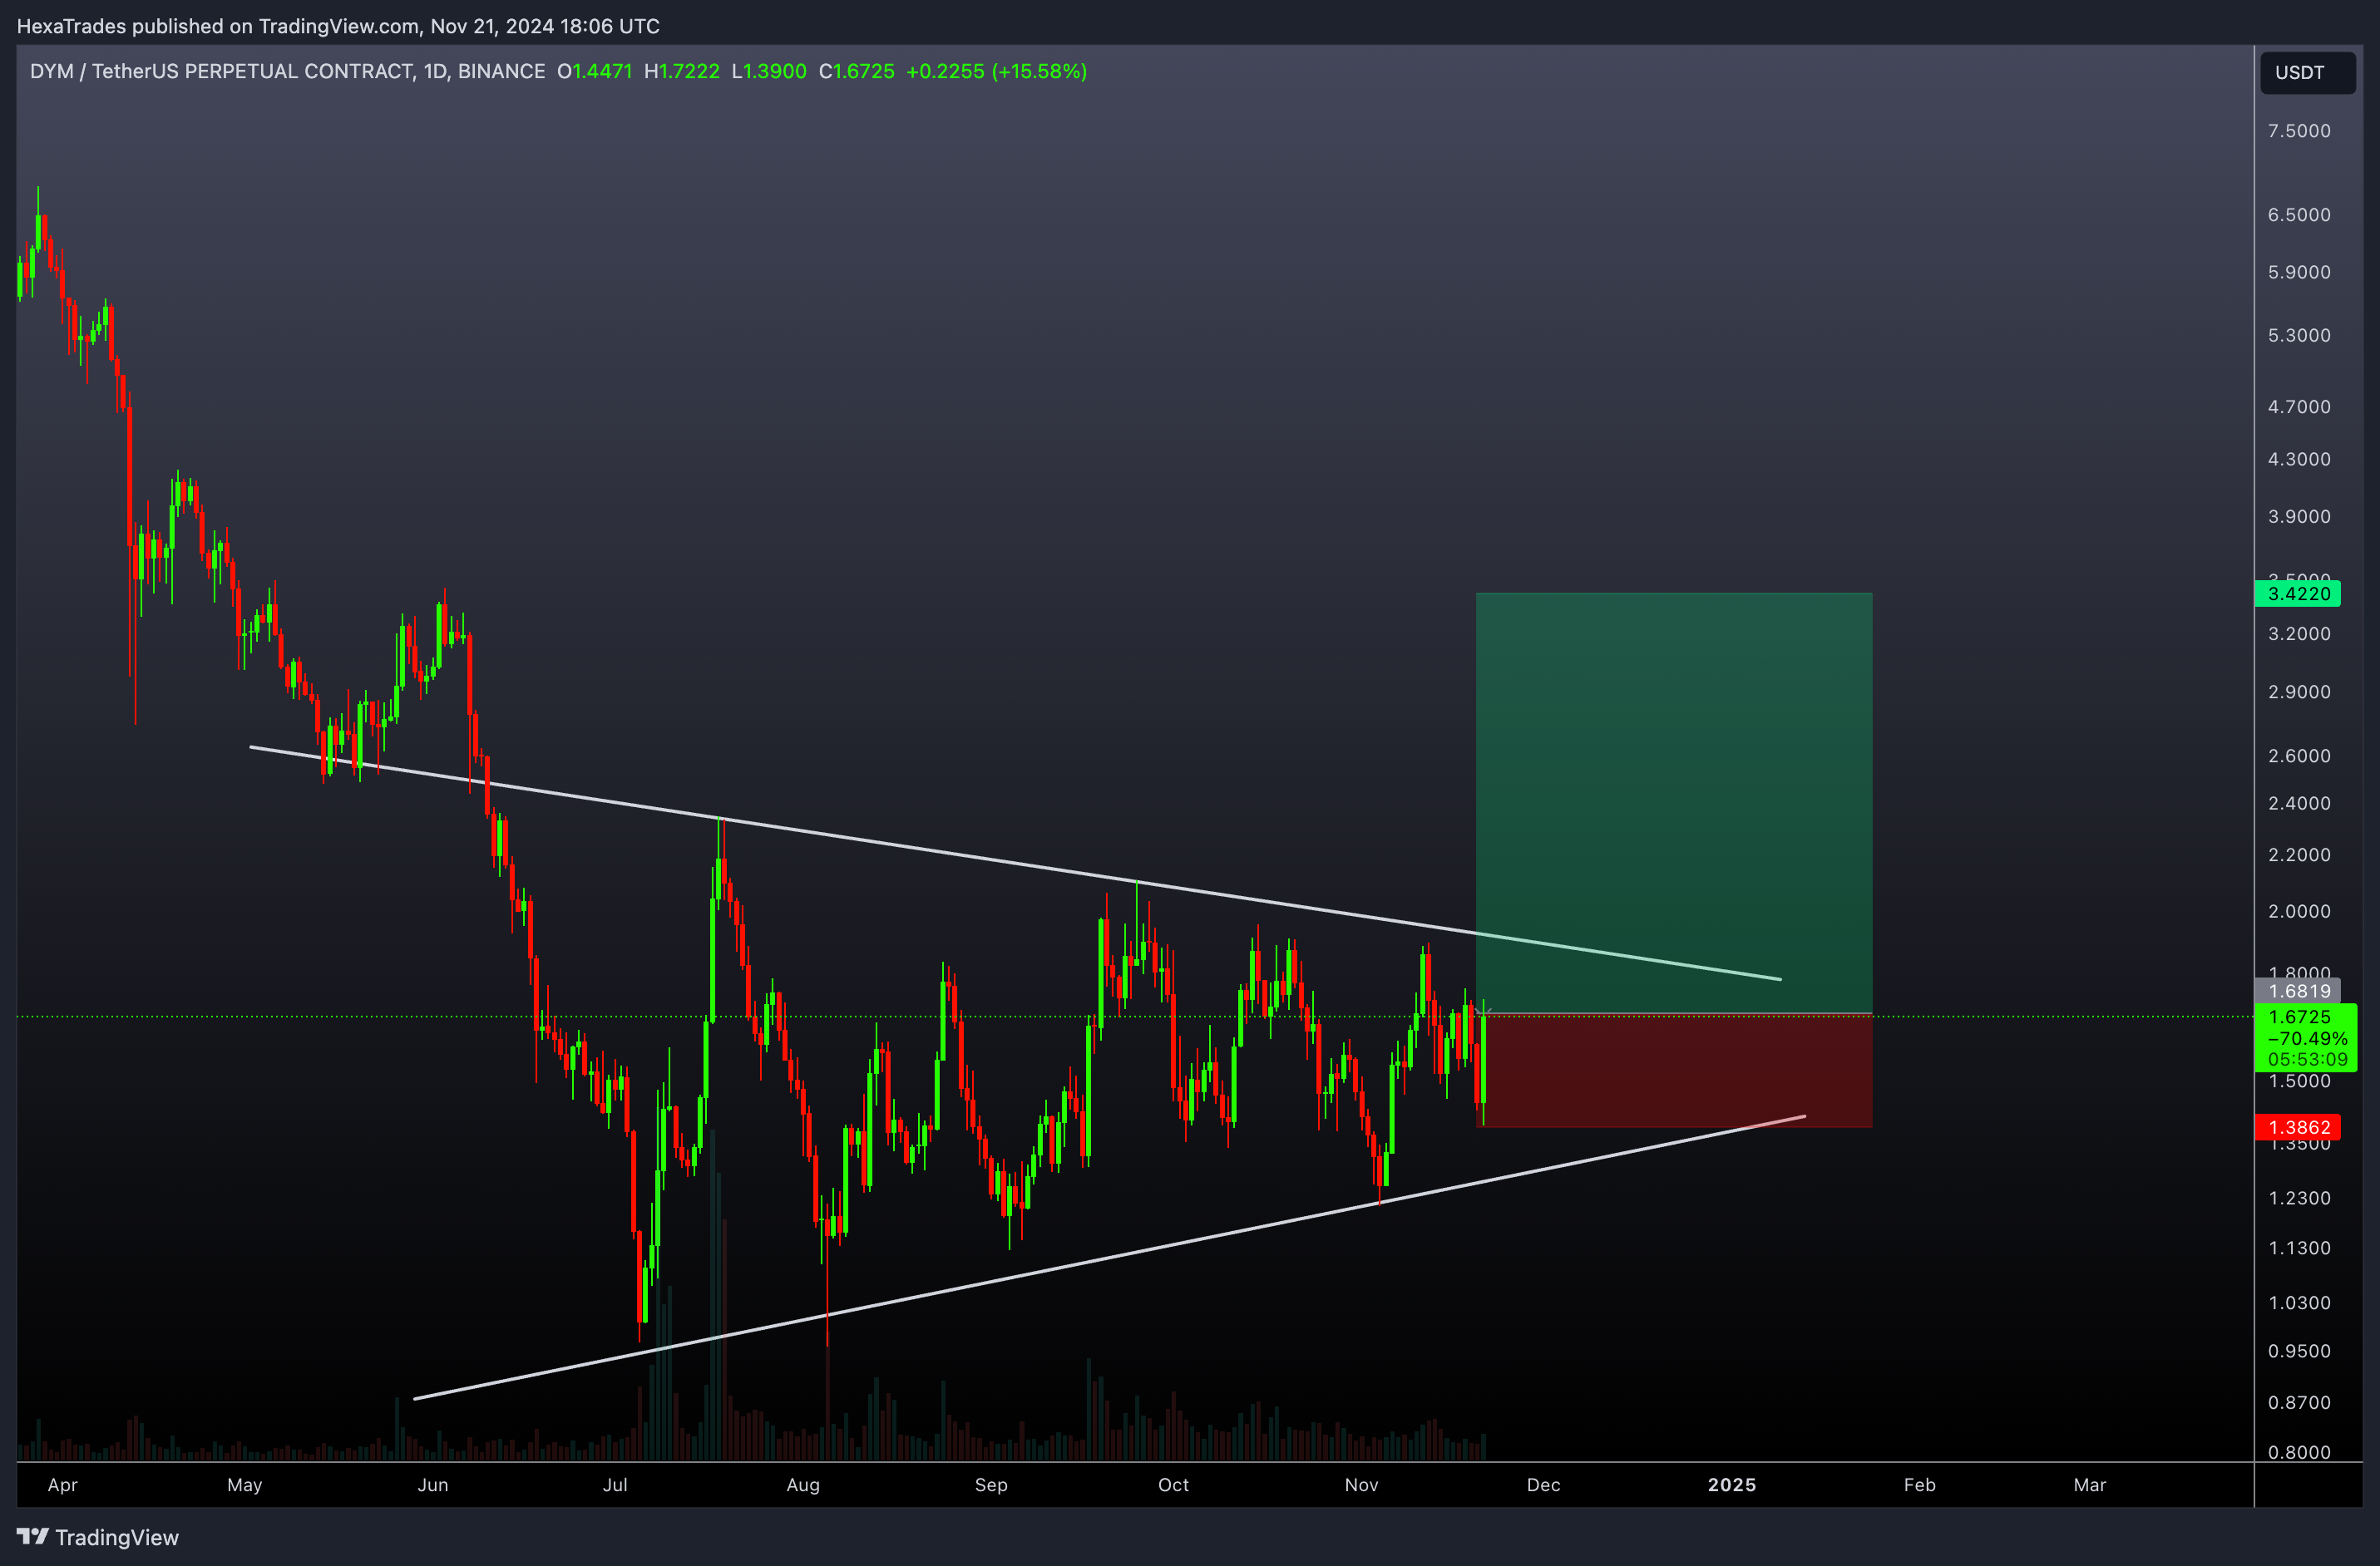Image resolution: width=2380 pixels, height=1566 pixels.
Task: Click the Mar label on time axis
Action: (x=2089, y=1484)
